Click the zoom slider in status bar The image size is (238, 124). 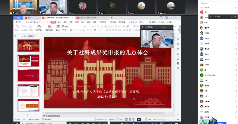(163, 119)
